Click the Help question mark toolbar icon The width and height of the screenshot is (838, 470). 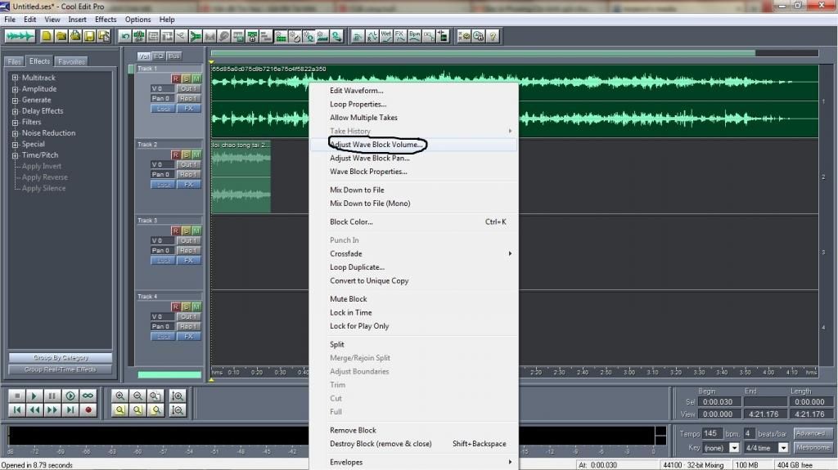tap(493, 36)
